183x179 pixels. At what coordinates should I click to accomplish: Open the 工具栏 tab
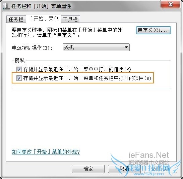pos(70,19)
